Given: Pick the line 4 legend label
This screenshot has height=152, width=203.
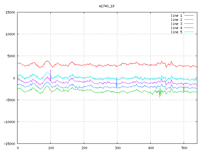Looking at the screenshot, I should pos(177,28).
